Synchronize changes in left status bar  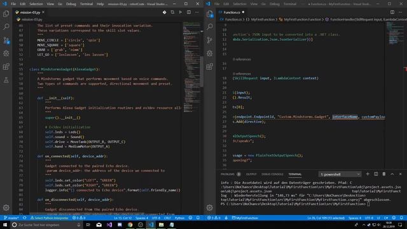coord(25,218)
